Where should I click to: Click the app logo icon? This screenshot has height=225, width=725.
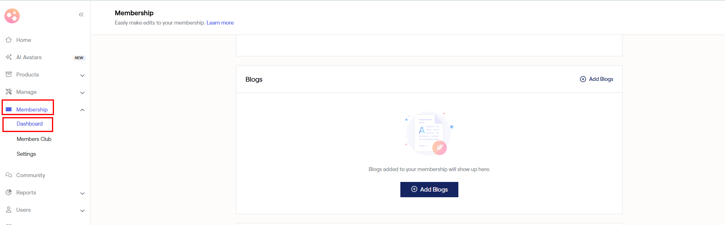click(x=12, y=16)
